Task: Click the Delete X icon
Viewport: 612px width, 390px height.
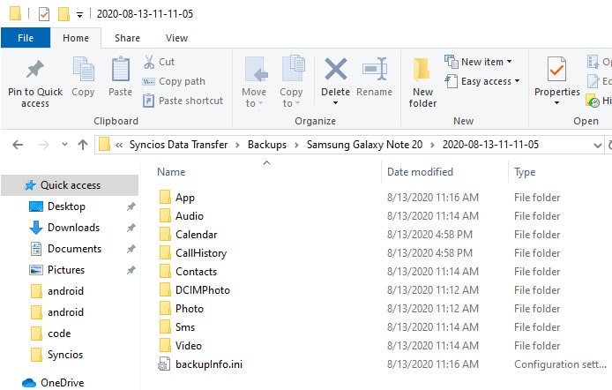Action: (336, 69)
